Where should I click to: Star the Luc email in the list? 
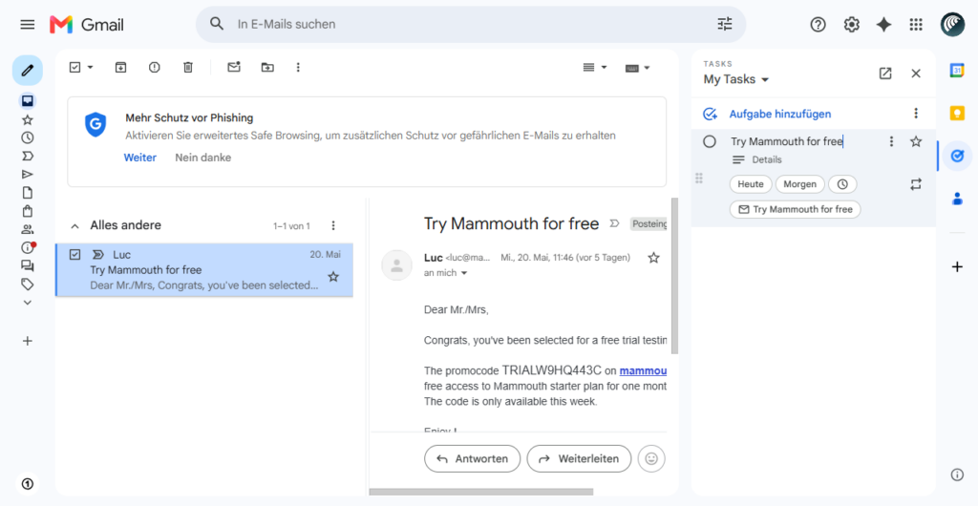333,277
